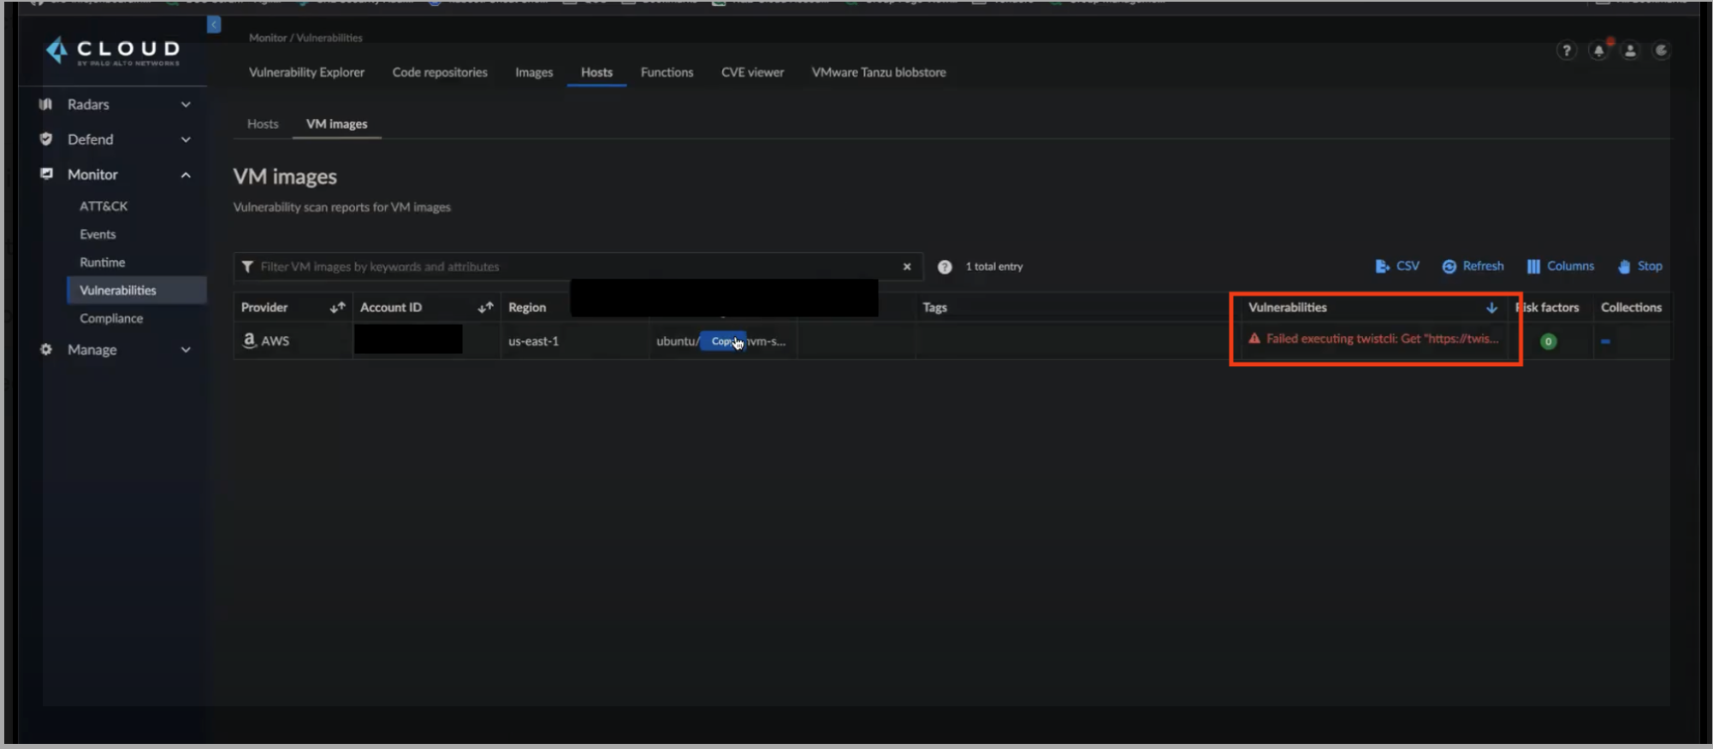Open the notifications bell
Viewport: 1713px width, 749px height.
pyautogui.click(x=1598, y=50)
